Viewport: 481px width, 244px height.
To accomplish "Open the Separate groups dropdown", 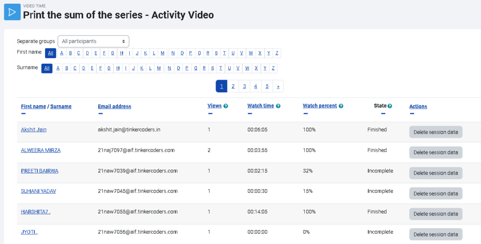I will (x=93, y=41).
